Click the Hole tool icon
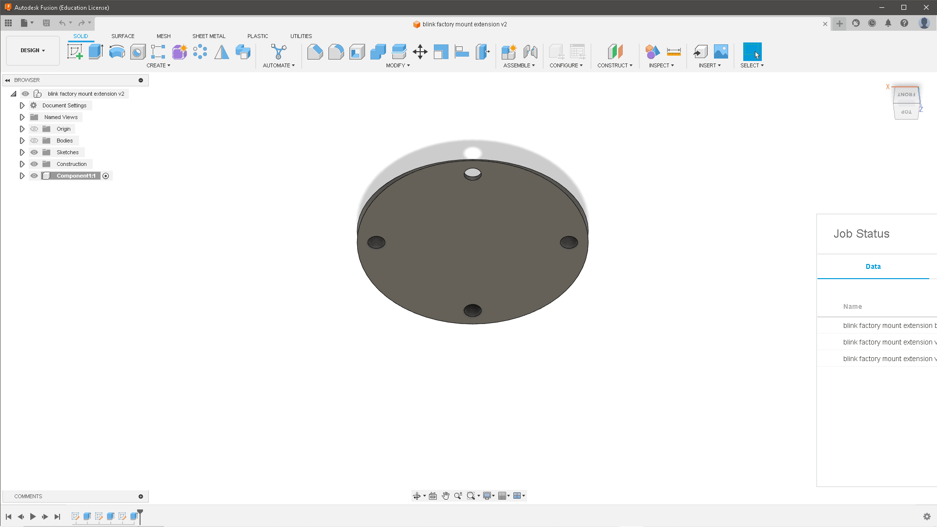 point(137,51)
